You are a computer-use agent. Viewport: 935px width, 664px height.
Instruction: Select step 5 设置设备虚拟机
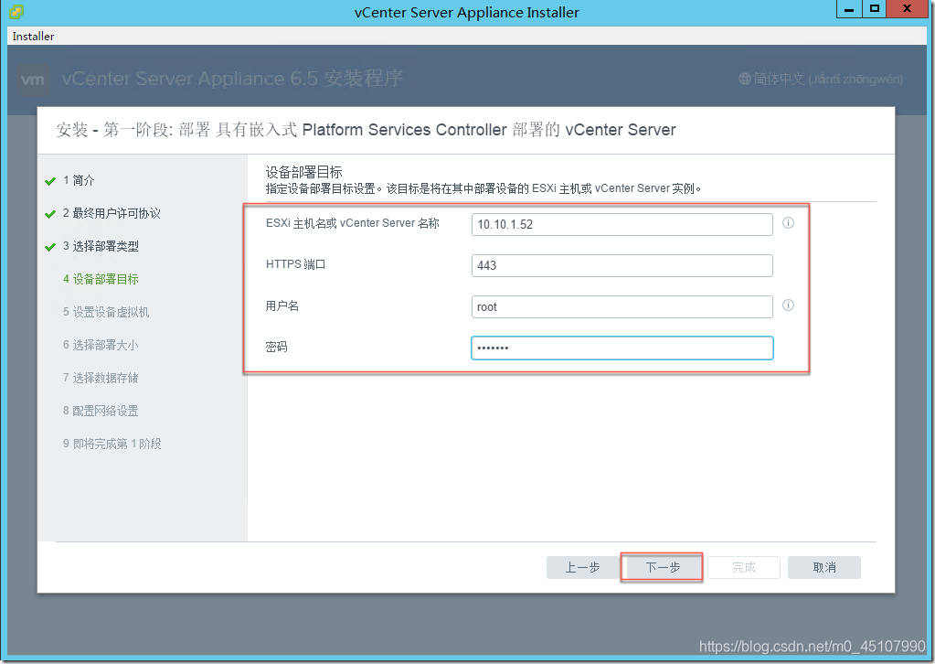pos(106,312)
